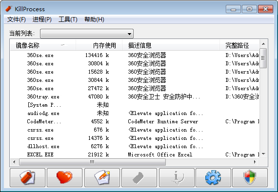Click the '360安全卫士 安全防护中...' description

coord(164,96)
